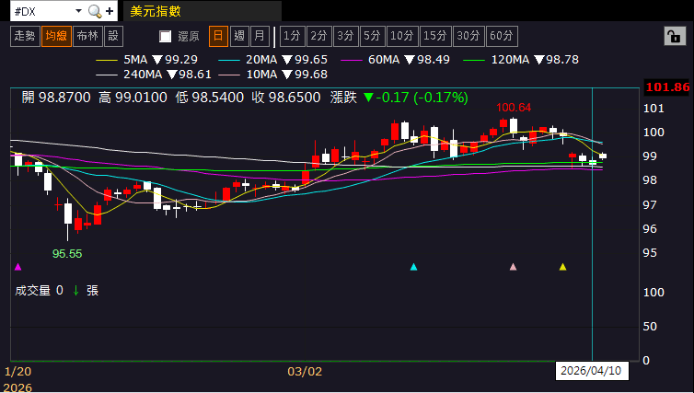Click the 收 98.6500 close value
This screenshot has height=393, width=694.
point(286,98)
